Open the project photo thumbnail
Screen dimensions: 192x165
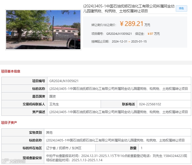tap(43, 30)
